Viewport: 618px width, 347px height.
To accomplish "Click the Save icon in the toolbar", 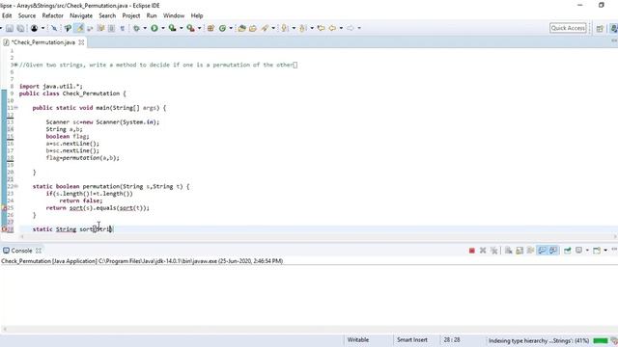I will (10, 28).
